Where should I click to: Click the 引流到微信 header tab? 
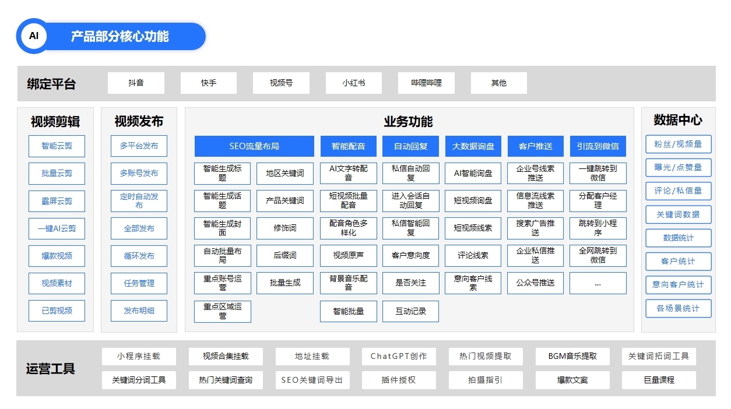[x=598, y=146]
